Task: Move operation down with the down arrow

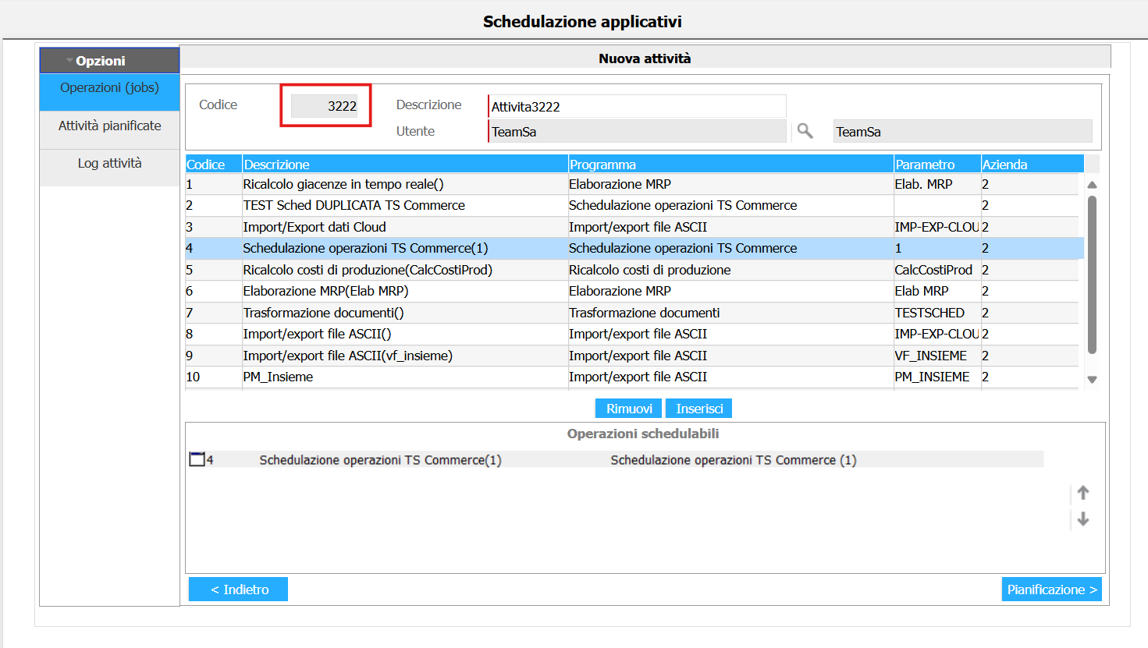Action: [1082, 519]
